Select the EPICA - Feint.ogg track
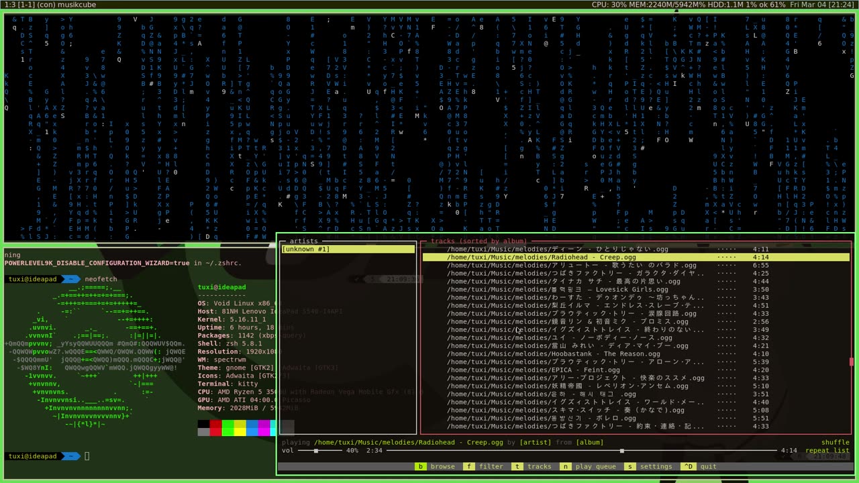 tap(636, 370)
